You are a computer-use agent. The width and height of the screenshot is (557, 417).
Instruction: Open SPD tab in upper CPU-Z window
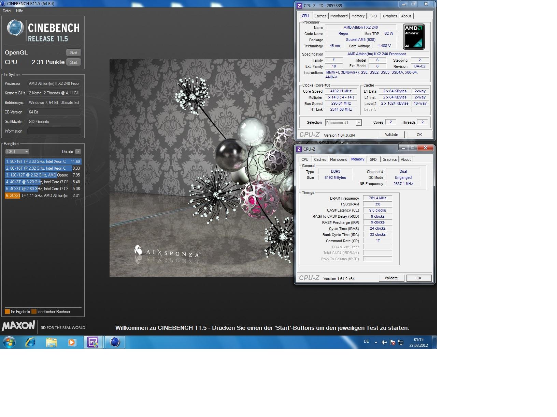[374, 16]
